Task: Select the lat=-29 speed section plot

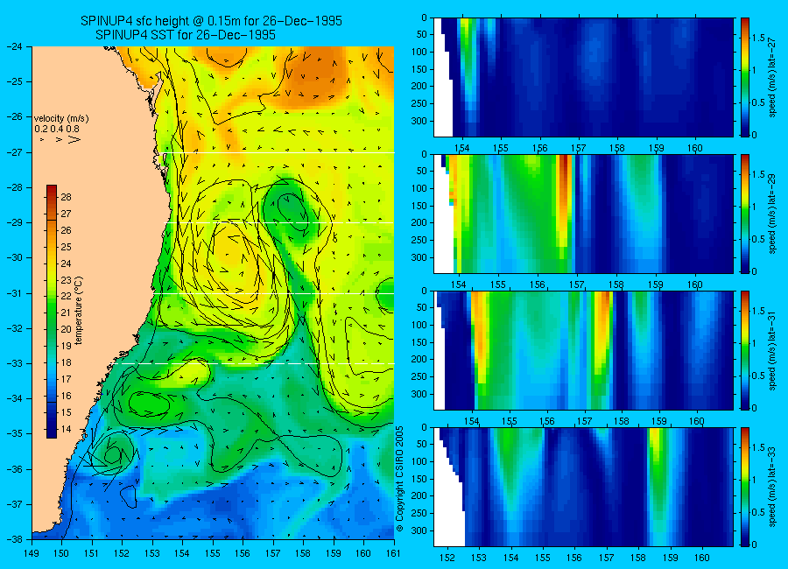Action: [583, 214]
